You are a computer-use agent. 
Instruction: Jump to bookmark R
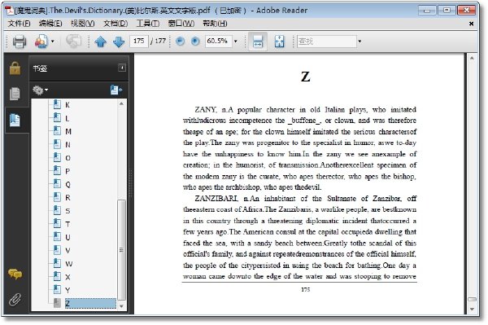coord(68,198)
